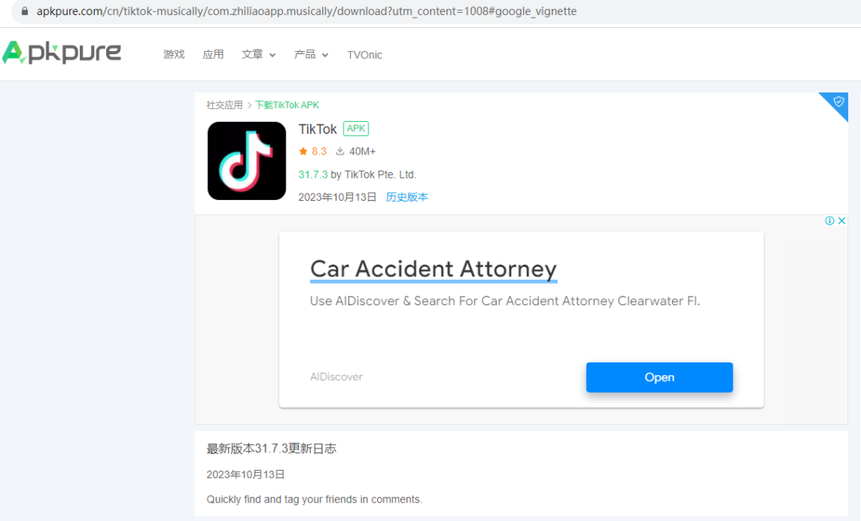Click the 最新版本31.7.3更新日志 heading

271,449
